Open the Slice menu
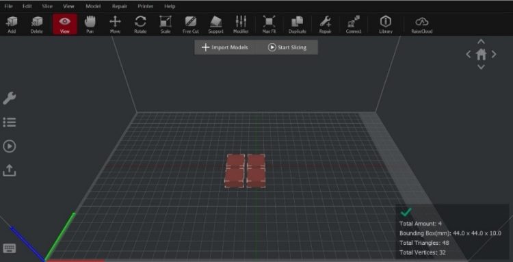Viewport: 513px width, 262px height. pos(47,6)
